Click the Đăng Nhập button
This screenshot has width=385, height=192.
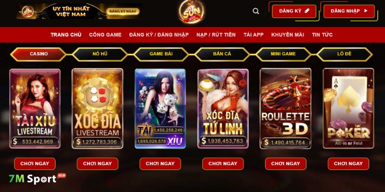pyautogui.click(x=349, y=11)
